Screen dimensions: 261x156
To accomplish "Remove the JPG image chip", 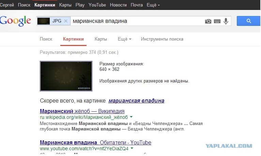I will 66,21.
